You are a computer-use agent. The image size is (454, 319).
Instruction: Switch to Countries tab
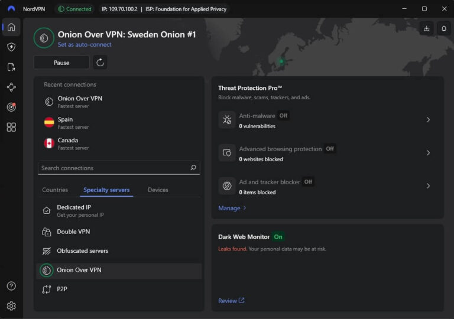pyautogui.click(x=55, y=190)
